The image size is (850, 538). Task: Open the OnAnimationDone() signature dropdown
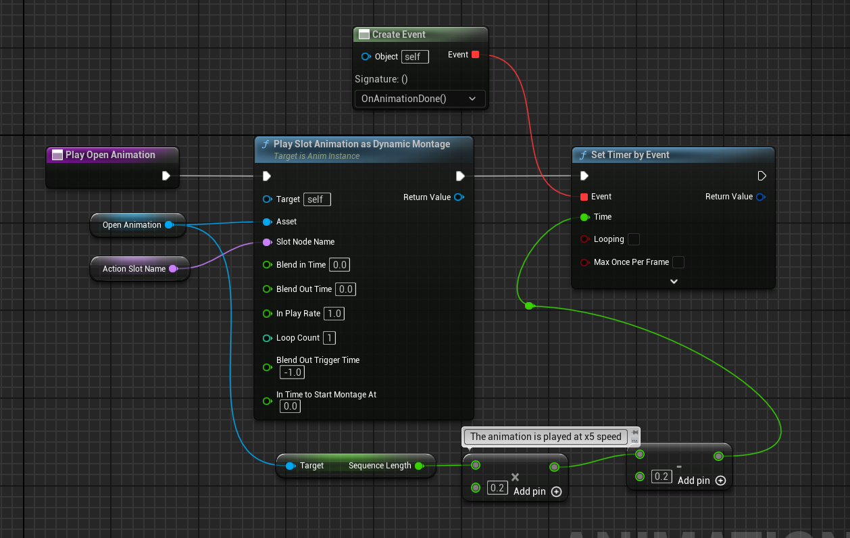click(419, 99)
